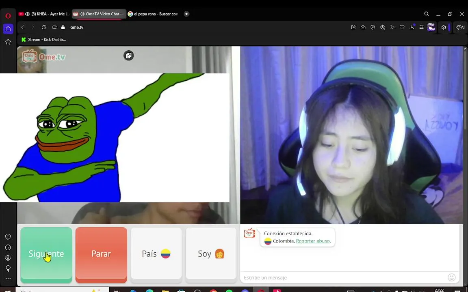Click the lightbulb tips icon in sidebar
The width and height of the screenshot is (468, 292).
click(x=8, y=268)
